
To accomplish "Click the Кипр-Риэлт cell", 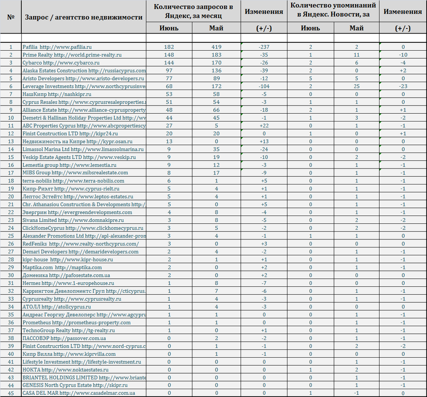I will [84, 189].
